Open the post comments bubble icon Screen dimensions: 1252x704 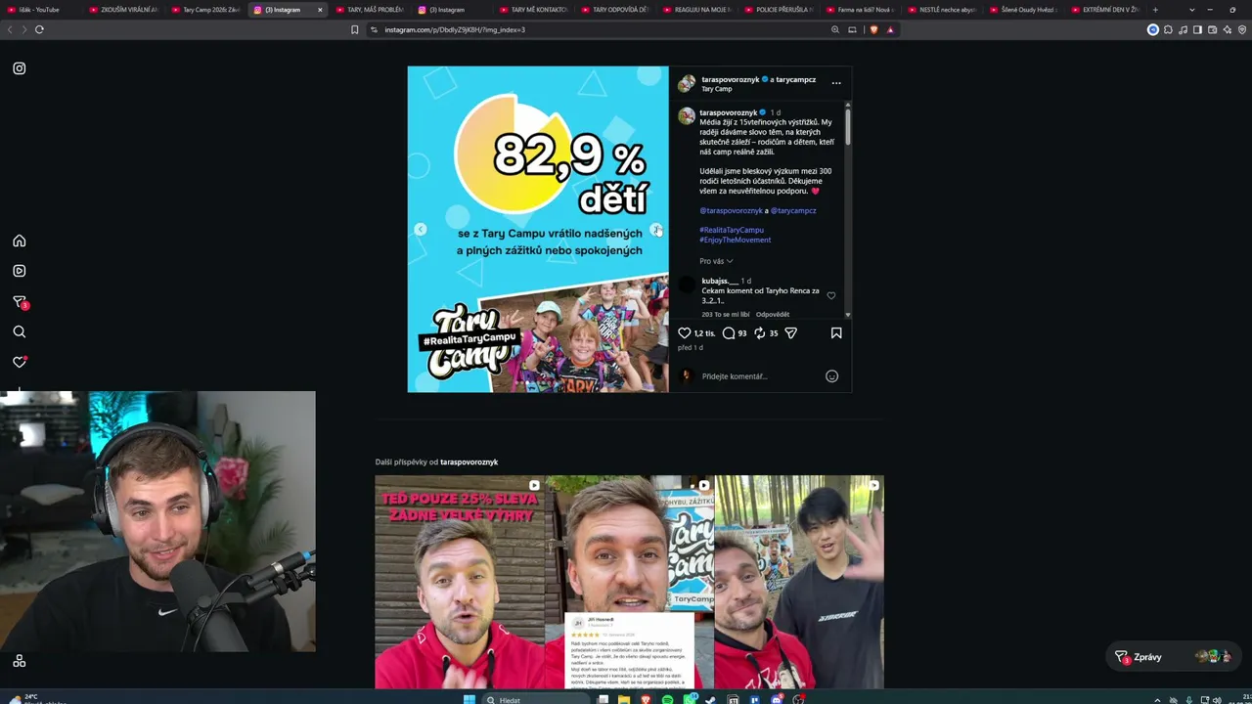pyautogui.click(x=729, y=333)
